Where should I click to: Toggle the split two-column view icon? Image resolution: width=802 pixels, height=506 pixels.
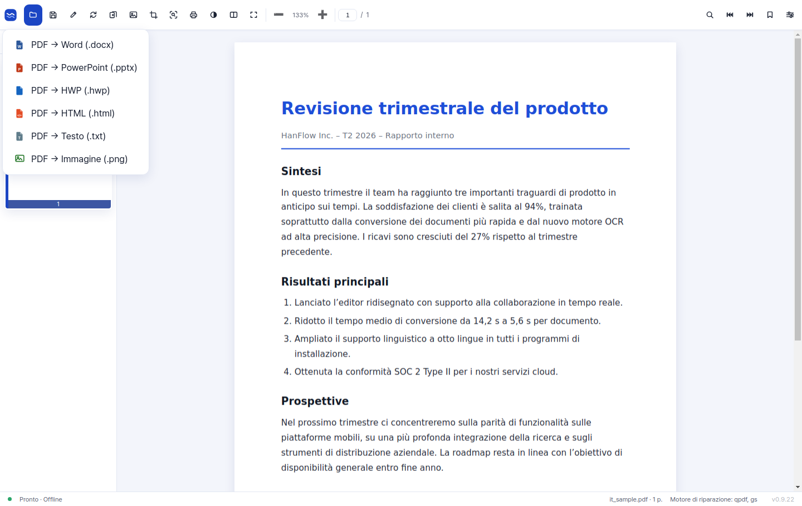tap(233, 15)
